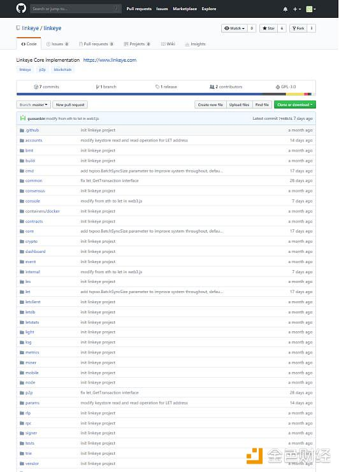Click the GitHub octocat logo
The height and width of the screenshot is (472, 339).
tap(21, 8)
